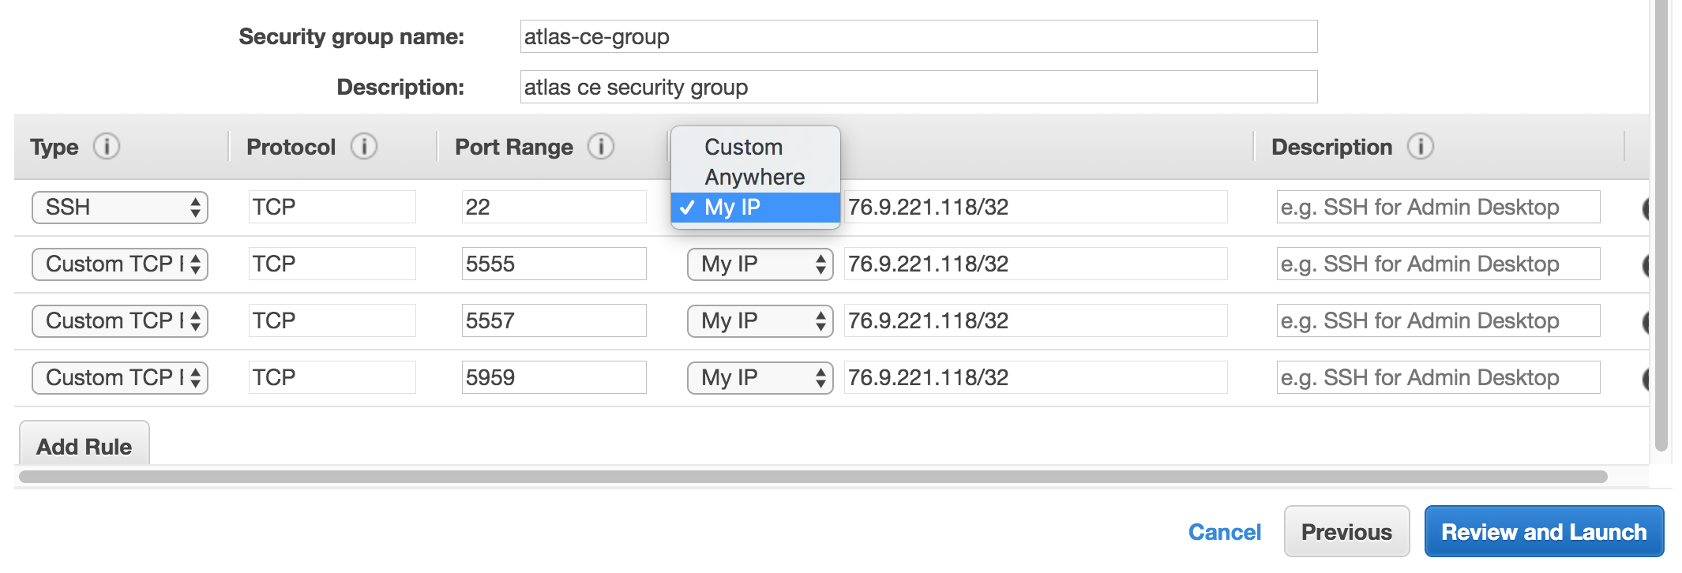Click the source IP field in 5555 row
The height and width of the screenshot is (573, 1682).
tap(1035, 264)
